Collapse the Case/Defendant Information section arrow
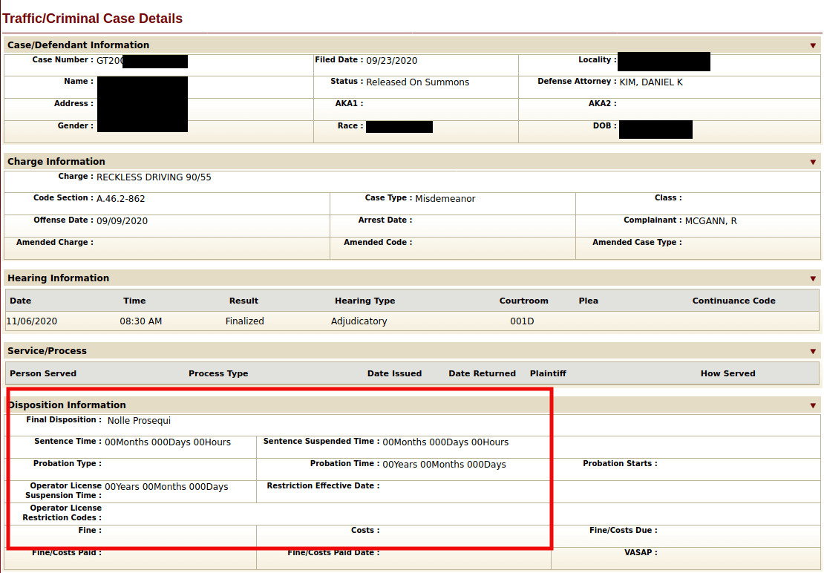The image size is (824, 573). (x=812, y=46)
